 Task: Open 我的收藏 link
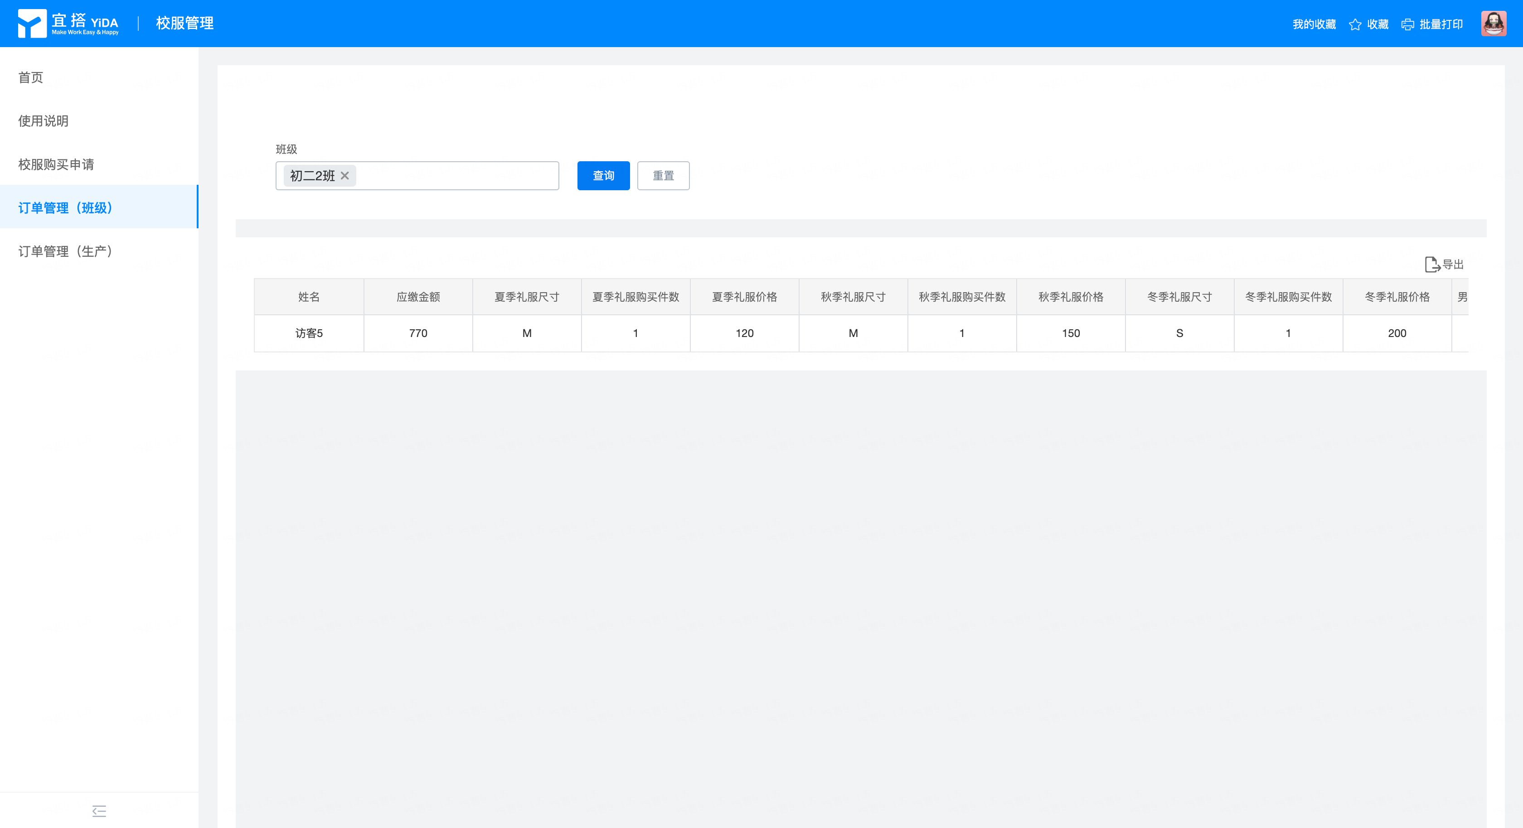1314,24
